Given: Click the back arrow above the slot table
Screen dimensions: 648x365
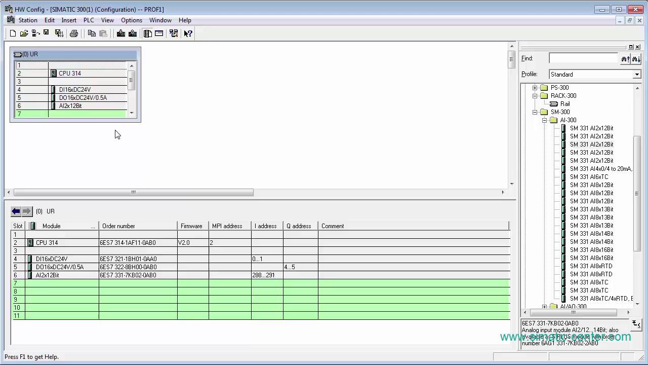Looking at the screenshot, I should [16, 211].
